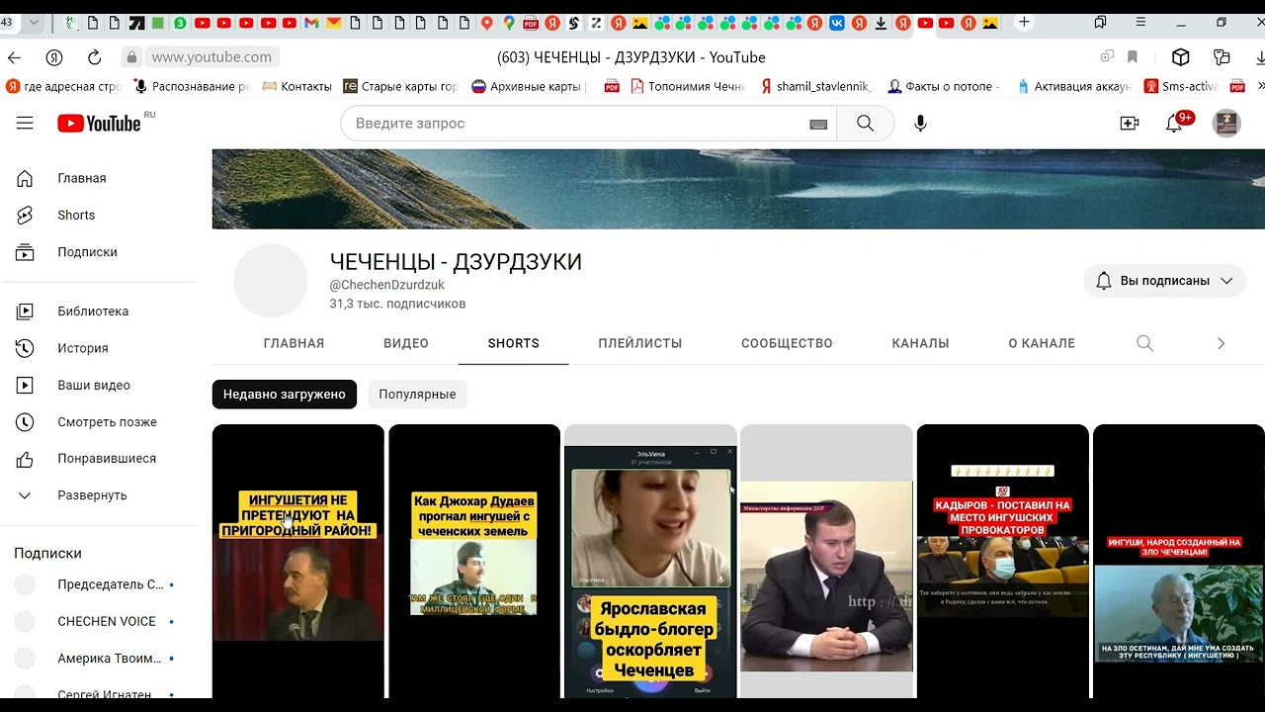Open short about Пригородный район

point(298,561)
